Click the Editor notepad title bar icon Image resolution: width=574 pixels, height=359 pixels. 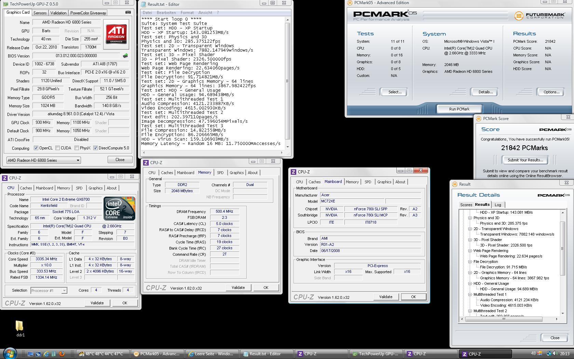143,4
